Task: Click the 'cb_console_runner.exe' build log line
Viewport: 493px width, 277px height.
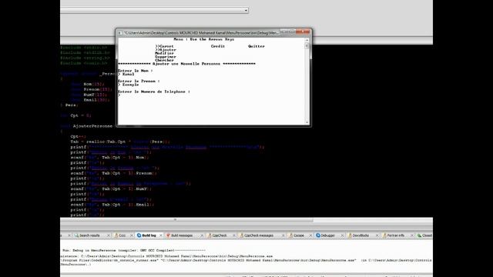Action: (246, 260)
